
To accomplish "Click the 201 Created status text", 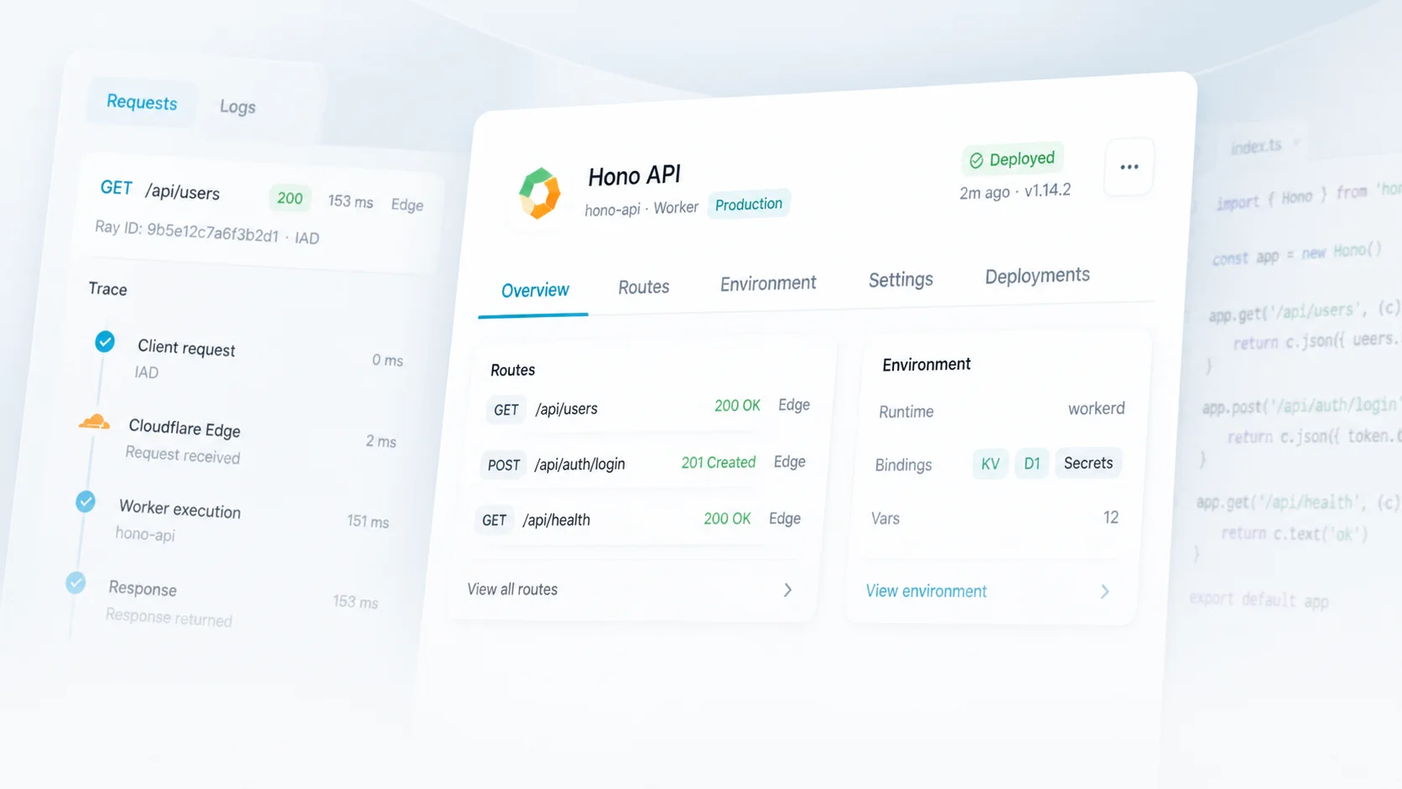I will point(719,463).
